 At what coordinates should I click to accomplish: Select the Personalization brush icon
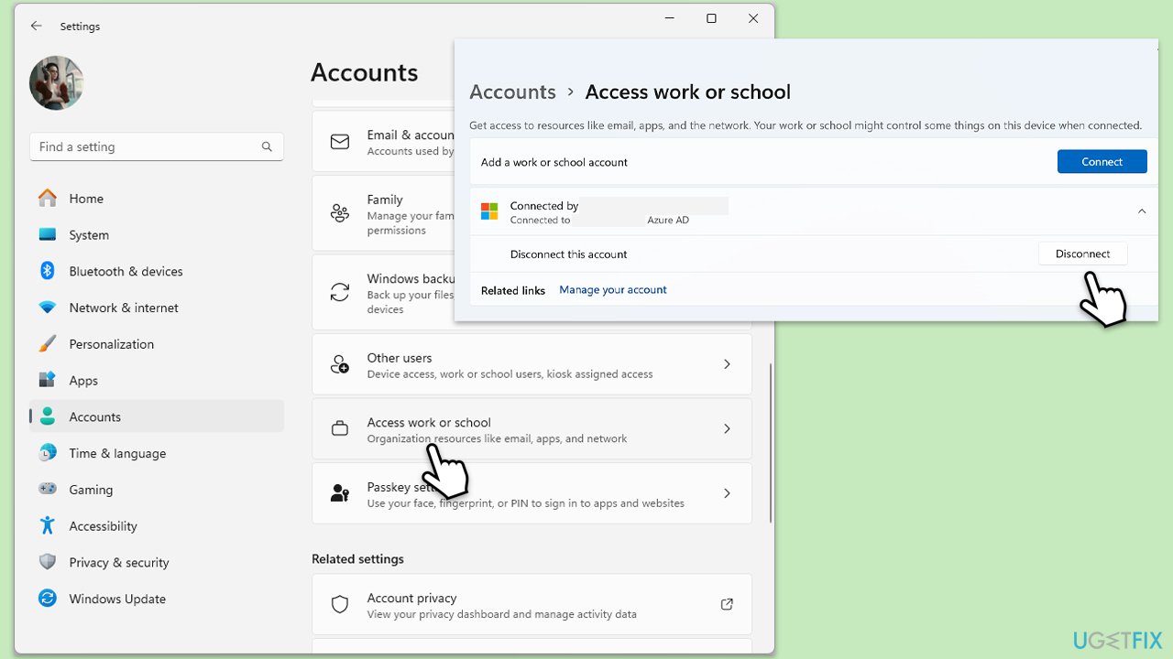click(47, 343)
